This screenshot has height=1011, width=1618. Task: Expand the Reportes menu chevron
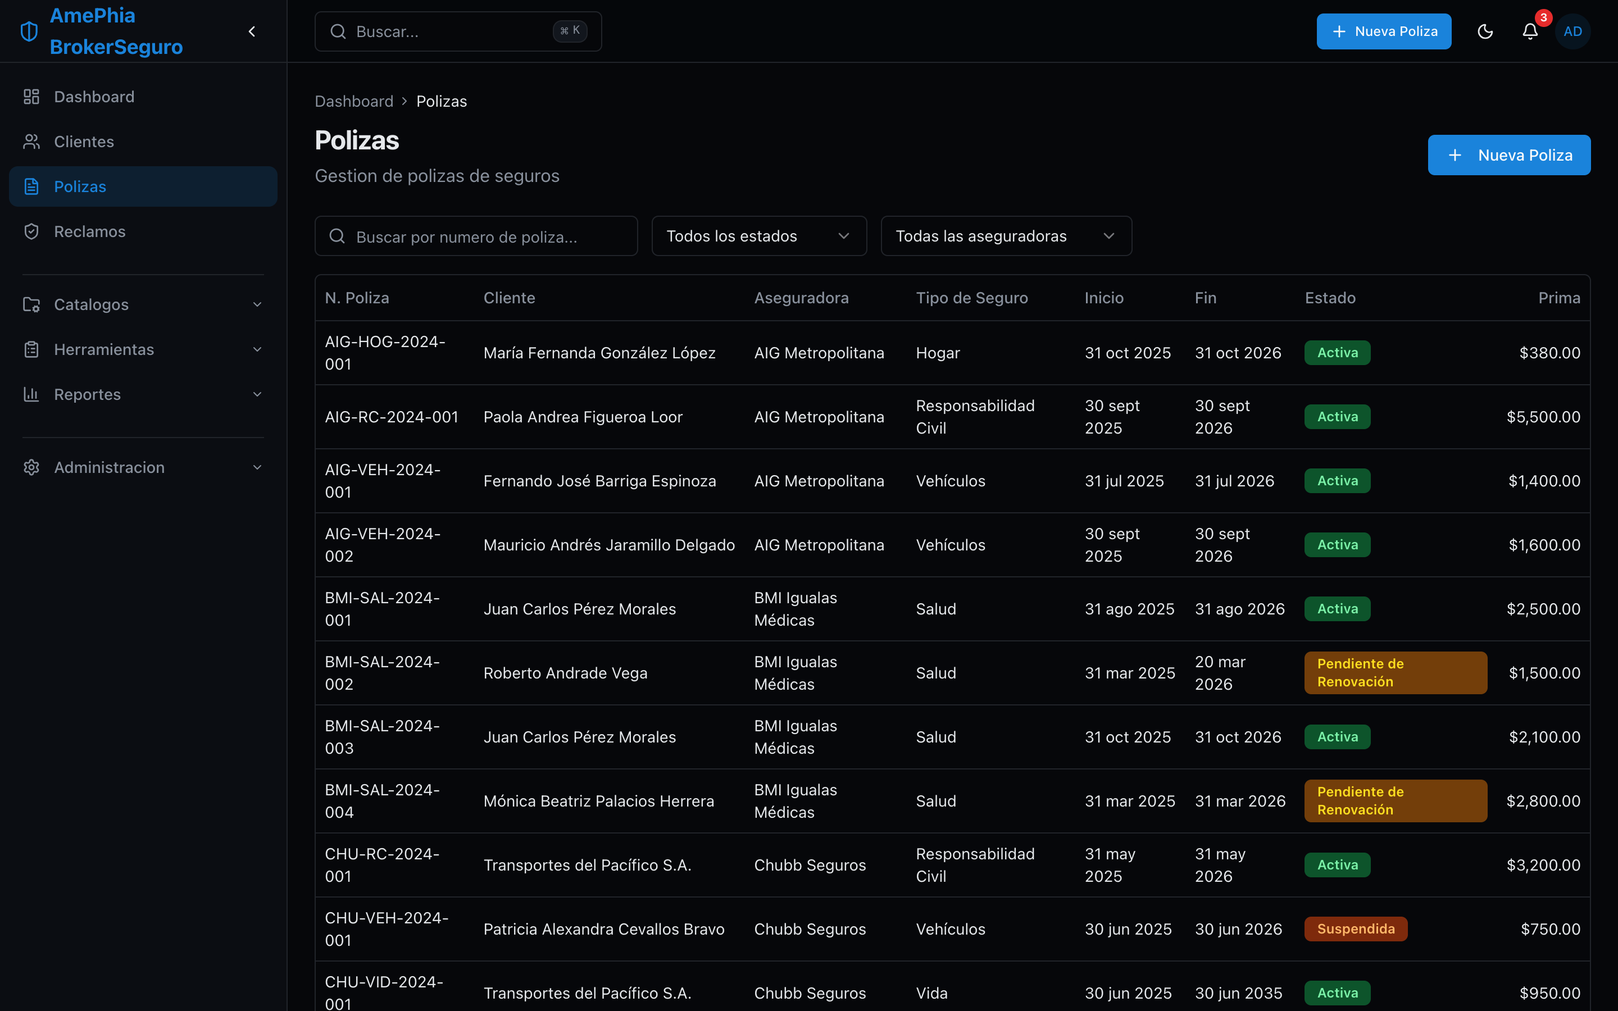click(x=257, y=394)
